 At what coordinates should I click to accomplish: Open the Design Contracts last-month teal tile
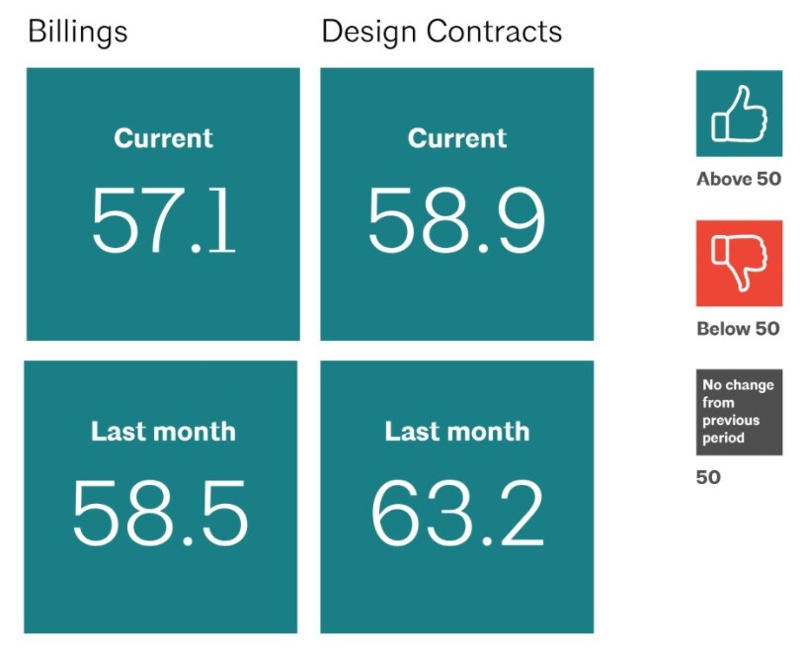pyautogui.click(x=456, y=593)
